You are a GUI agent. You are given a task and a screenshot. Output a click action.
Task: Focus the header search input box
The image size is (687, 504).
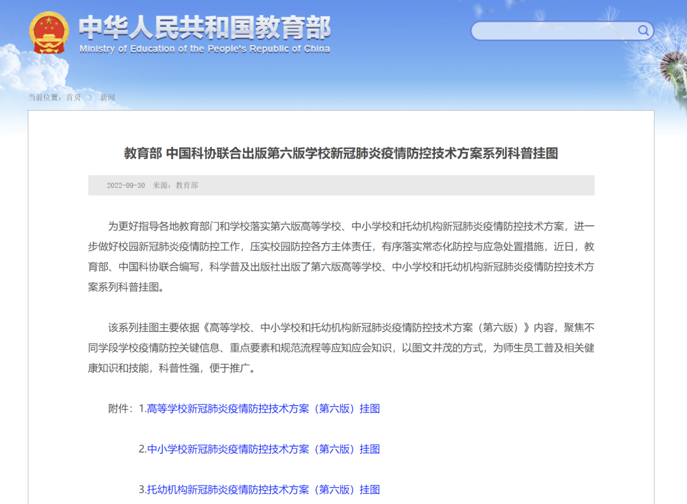(x=553, y=31)
